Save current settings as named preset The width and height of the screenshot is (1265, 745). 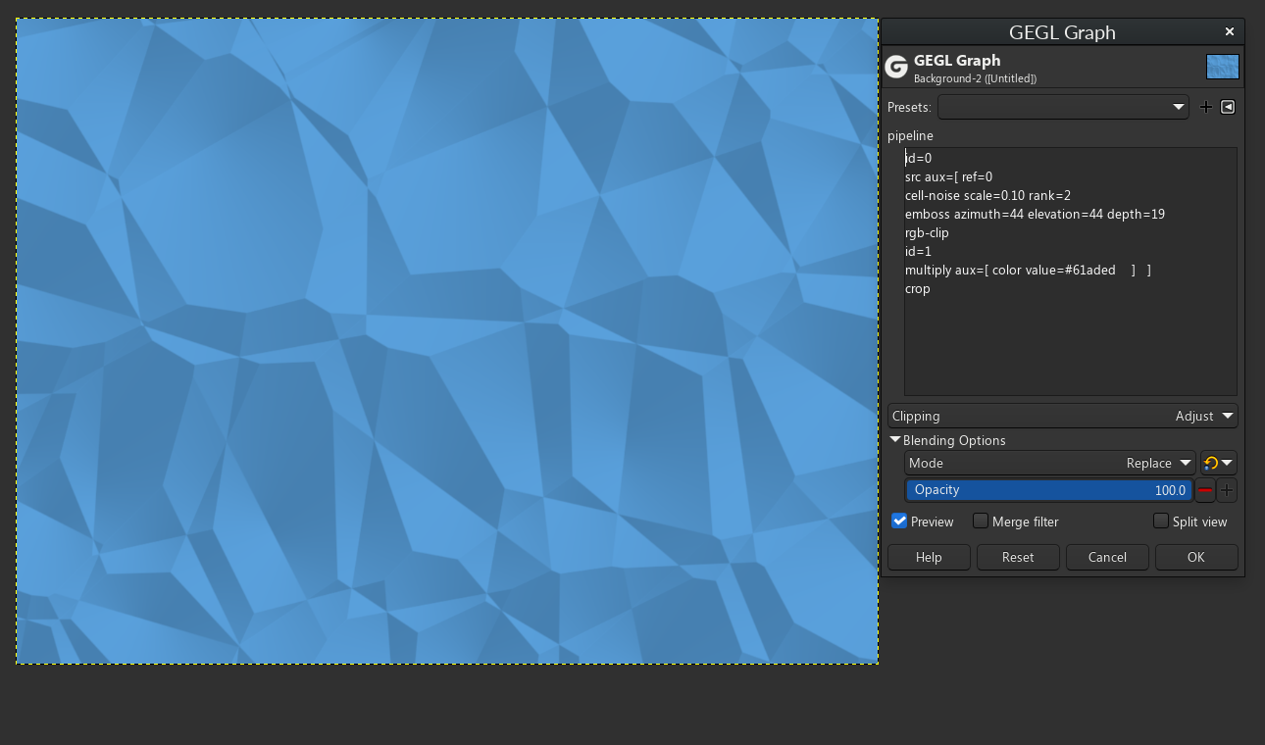click(x=1206, y=107)
